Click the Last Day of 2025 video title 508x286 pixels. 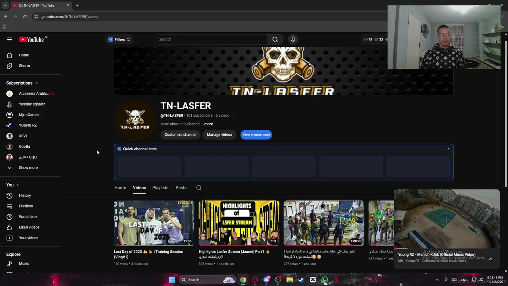pos(148,254)
